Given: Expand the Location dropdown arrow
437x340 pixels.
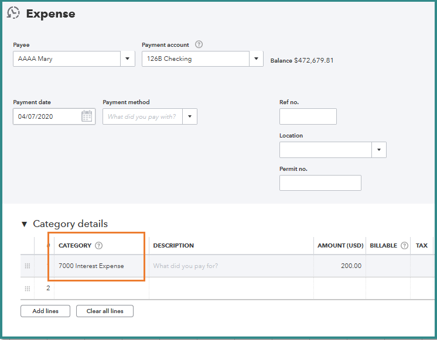Looking at the screenshot, I should click(379, 150).
